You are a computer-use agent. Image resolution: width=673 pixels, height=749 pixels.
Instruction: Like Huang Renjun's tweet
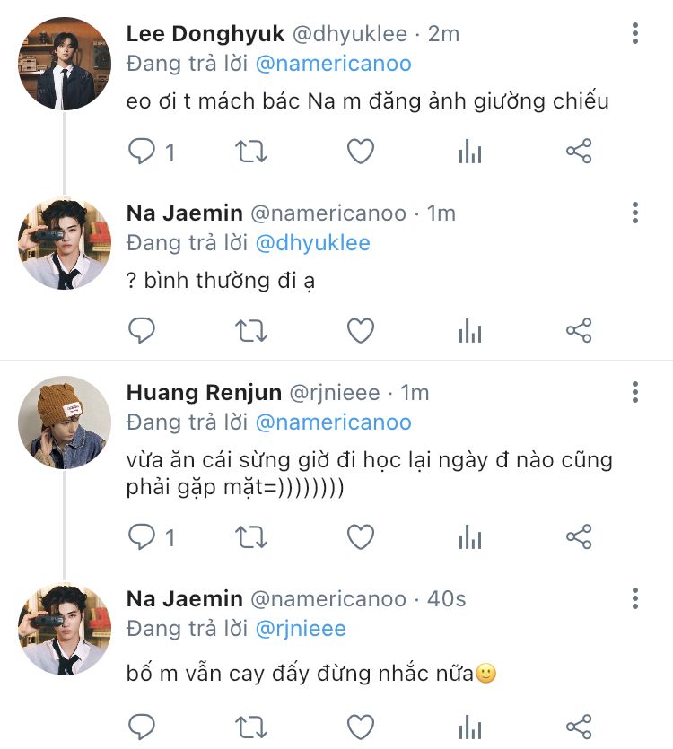(361, 537)
